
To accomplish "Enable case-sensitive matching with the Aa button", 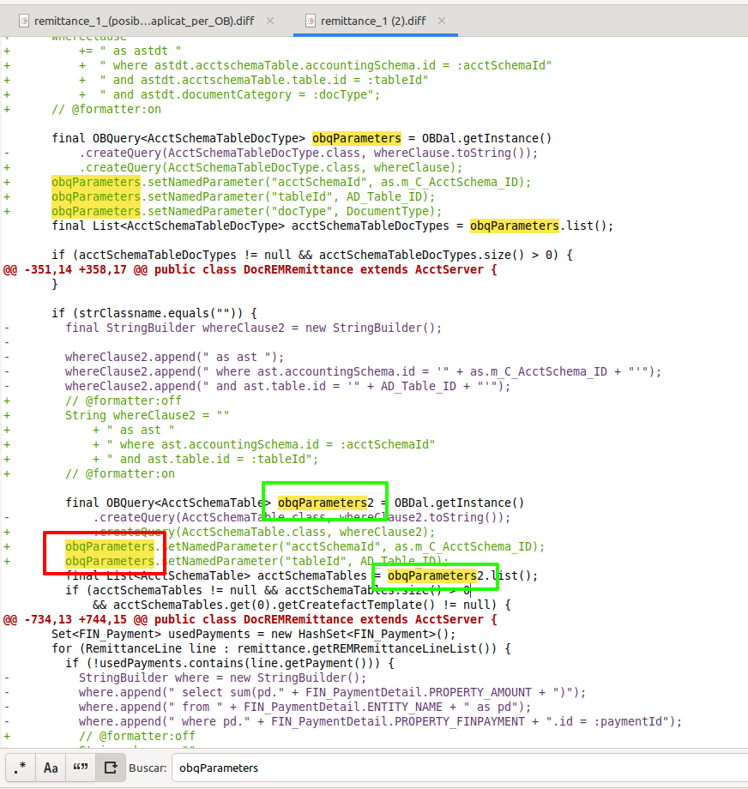I will [51, 768].
